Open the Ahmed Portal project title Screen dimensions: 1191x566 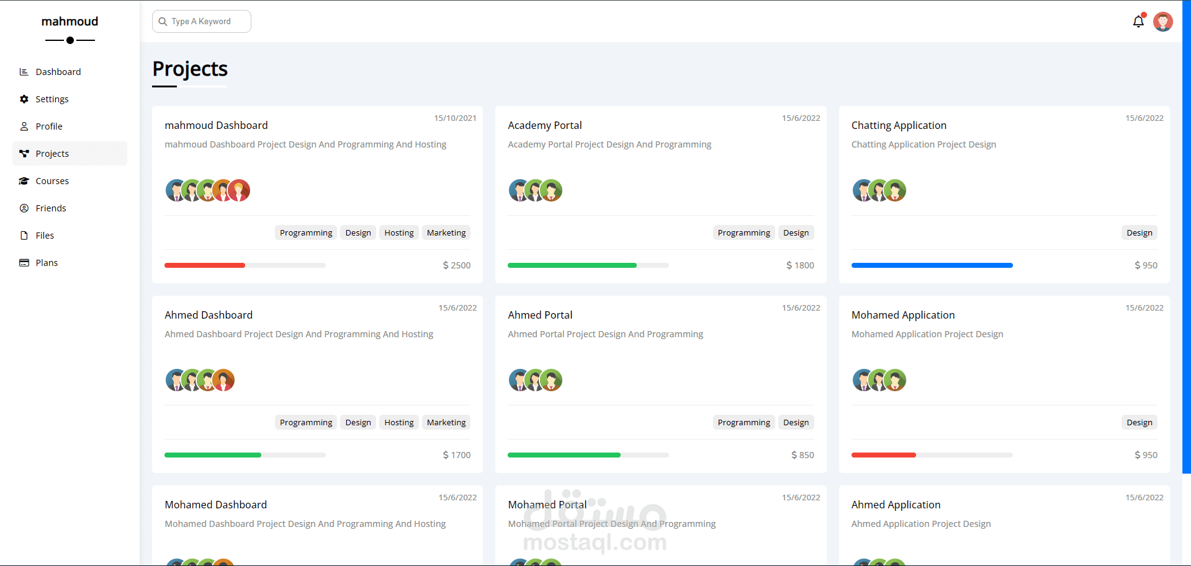point(540,315)
